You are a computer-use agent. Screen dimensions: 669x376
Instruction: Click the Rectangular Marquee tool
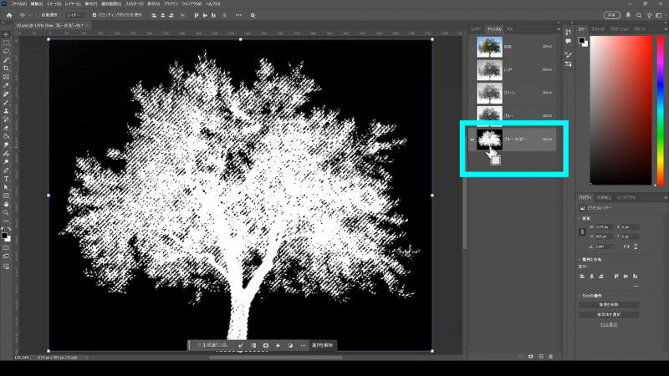pyautogui.click(x=6, y=43)
